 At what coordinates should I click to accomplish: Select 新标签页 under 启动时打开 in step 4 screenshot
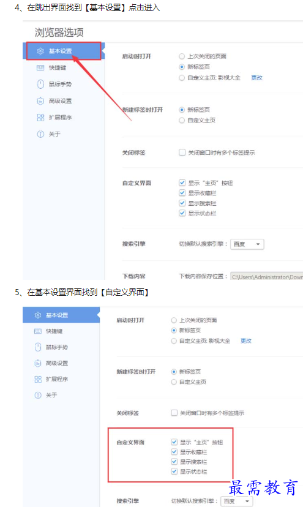click(x=182, y=67)
